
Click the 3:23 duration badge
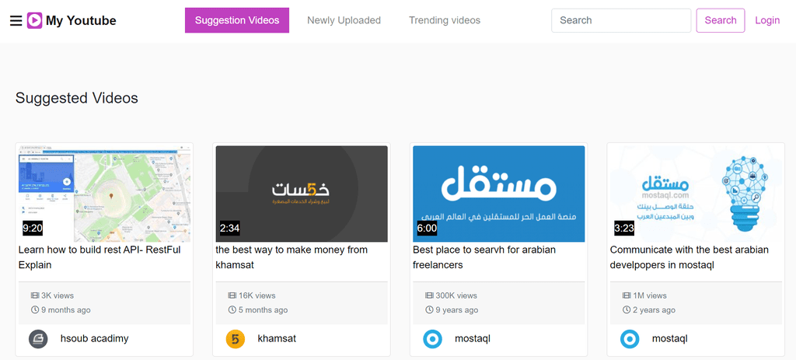coord(624,229)
